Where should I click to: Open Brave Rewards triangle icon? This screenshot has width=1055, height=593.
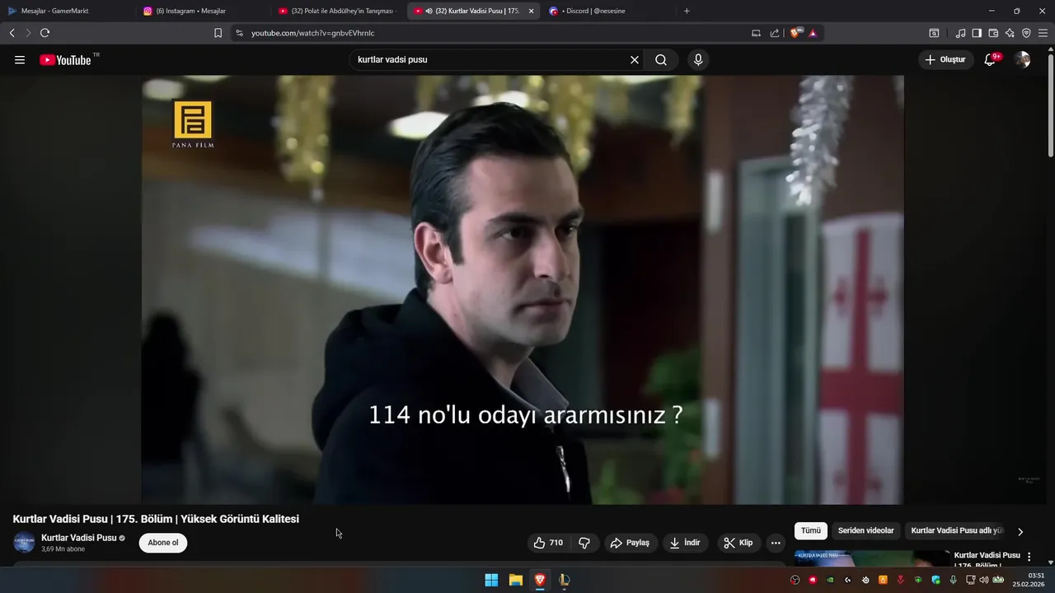(813, 33)
